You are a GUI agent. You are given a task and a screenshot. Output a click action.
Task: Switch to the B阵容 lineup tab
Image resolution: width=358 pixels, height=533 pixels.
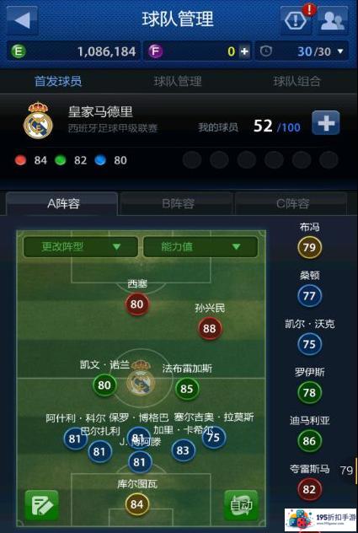pyautogui.click(x=178, y=203)
